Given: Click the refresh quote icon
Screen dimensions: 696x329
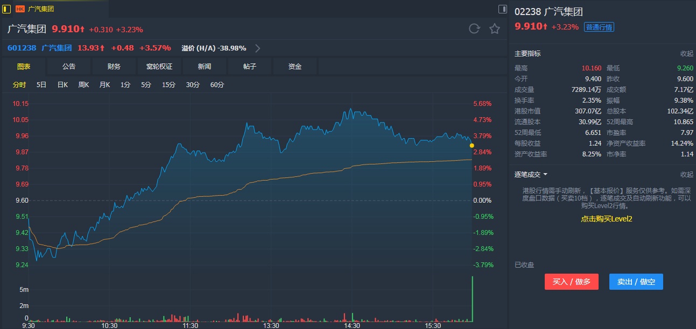Looking at the screenshot, I should pos(474,29).
